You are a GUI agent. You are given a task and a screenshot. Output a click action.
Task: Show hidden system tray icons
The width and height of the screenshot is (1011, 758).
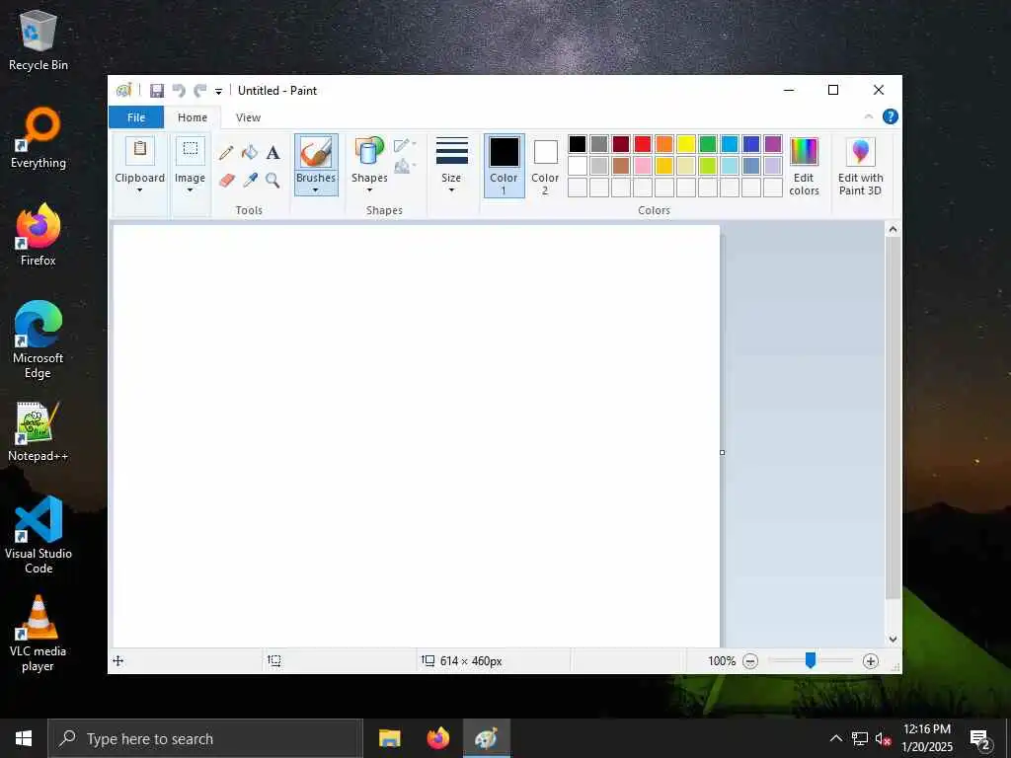[x=835, y=738]
